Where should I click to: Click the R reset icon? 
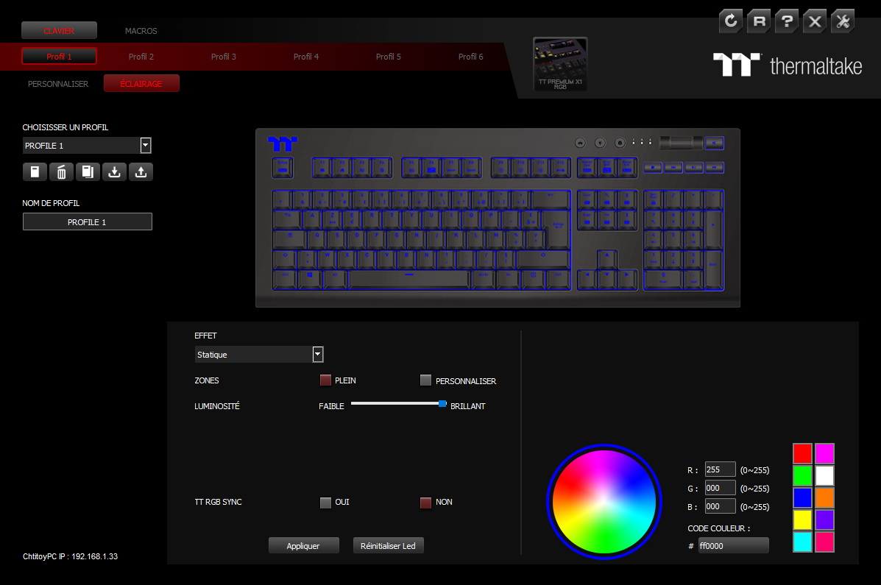pos(758,21)
